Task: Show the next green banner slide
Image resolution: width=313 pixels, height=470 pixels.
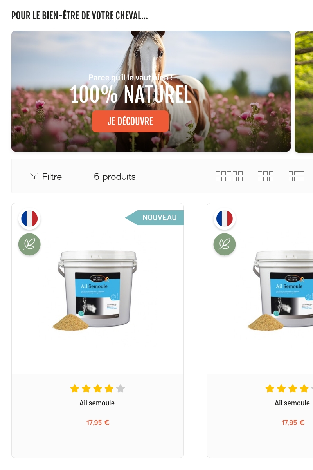Action: pyautogui.click(x=304, y=91)
